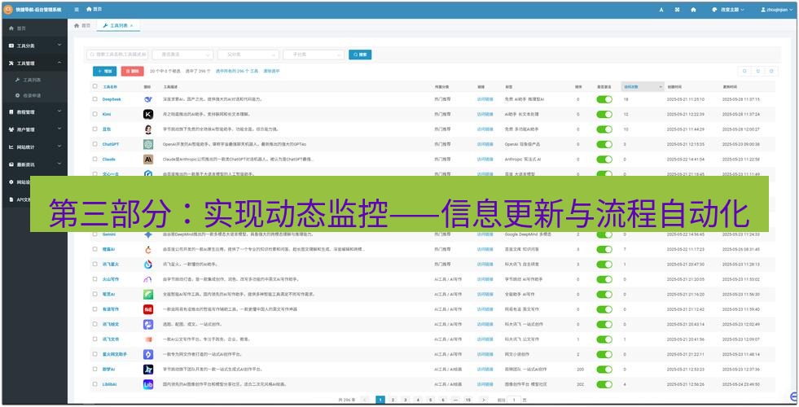Focus the tool name search field

click(x=116, y=55)
